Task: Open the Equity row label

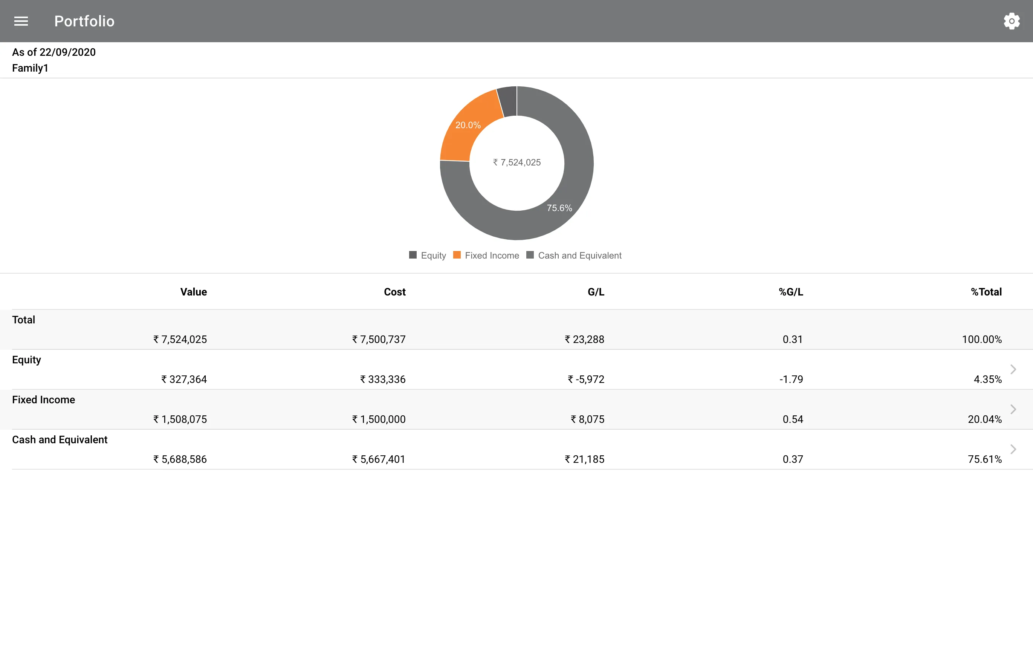Action: 26,360
